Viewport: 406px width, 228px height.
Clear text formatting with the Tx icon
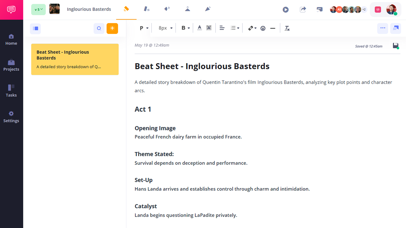[x=287, y=28]
